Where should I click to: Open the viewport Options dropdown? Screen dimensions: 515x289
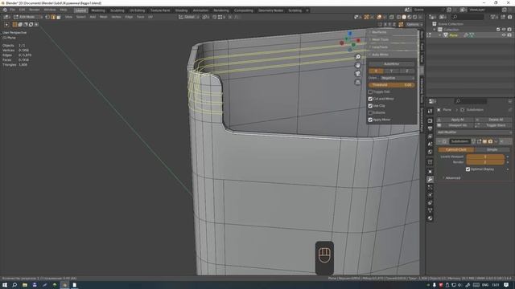pyautogui.click(x=414, y=24)
